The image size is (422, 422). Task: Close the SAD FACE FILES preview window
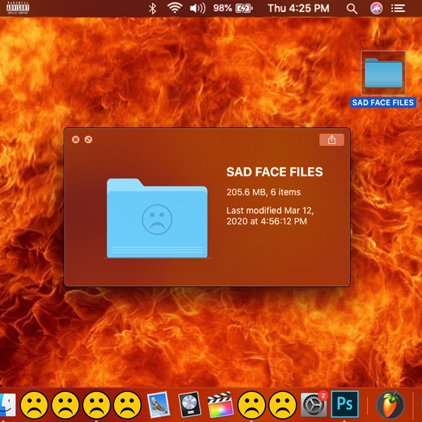(x=76, y=139)
